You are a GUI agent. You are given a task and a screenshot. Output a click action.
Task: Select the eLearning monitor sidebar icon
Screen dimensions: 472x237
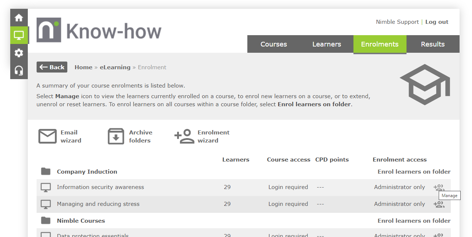(19, 35)
